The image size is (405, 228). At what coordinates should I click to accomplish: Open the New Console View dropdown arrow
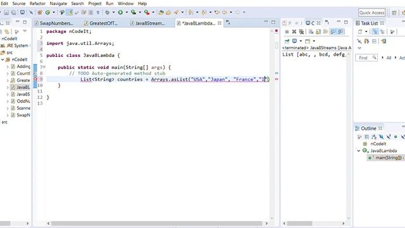pyautogui.click(x=314, y=41)
